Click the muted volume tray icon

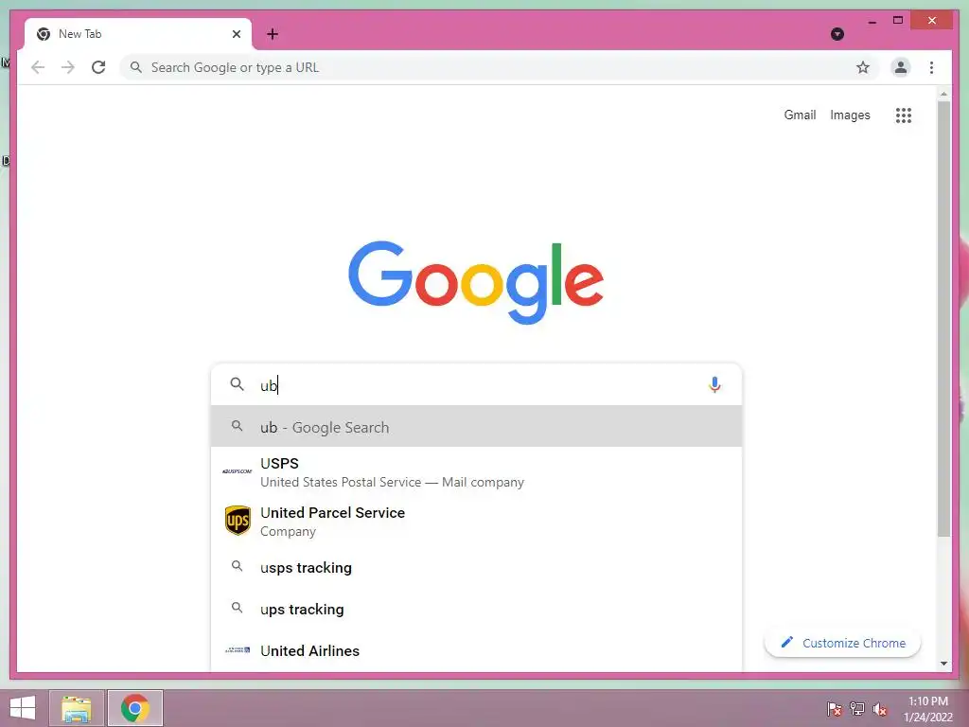tap(880, 709)
